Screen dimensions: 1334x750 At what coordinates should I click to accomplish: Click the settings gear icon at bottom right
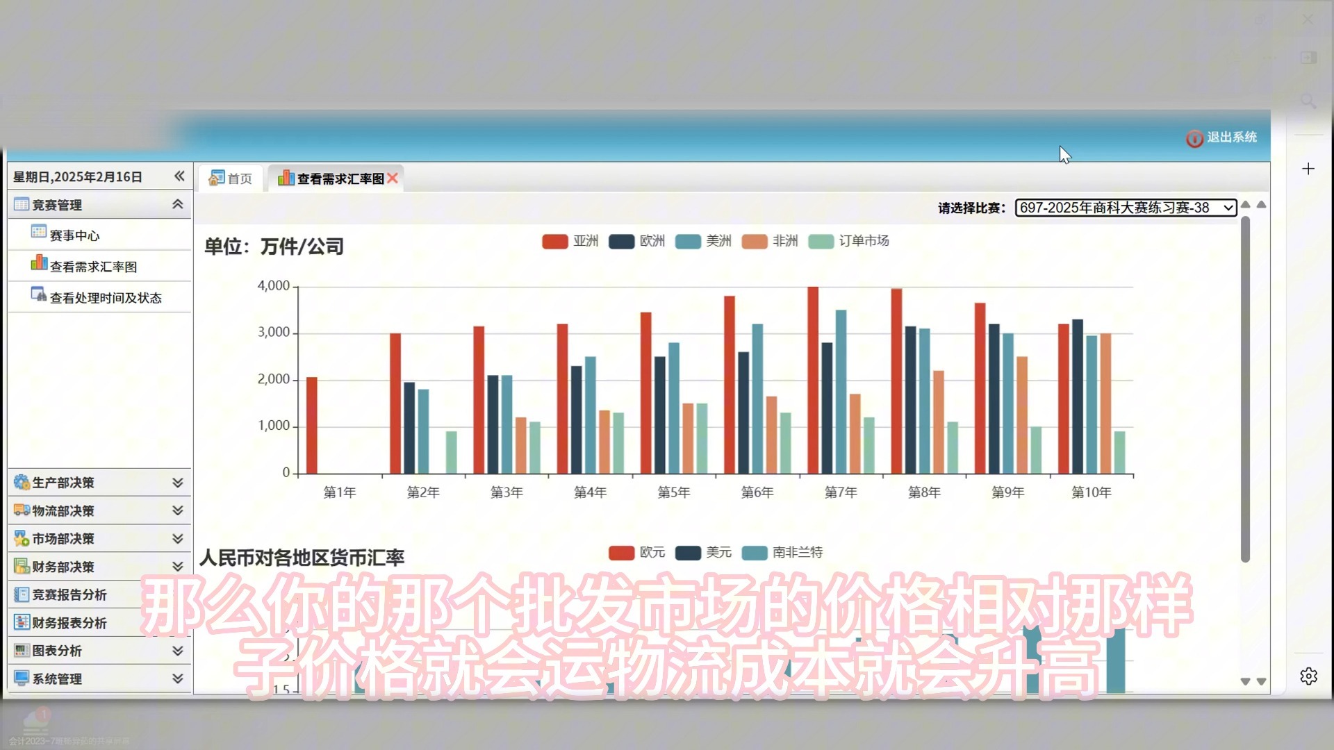pyautogui.click(x=1308, y=676)
